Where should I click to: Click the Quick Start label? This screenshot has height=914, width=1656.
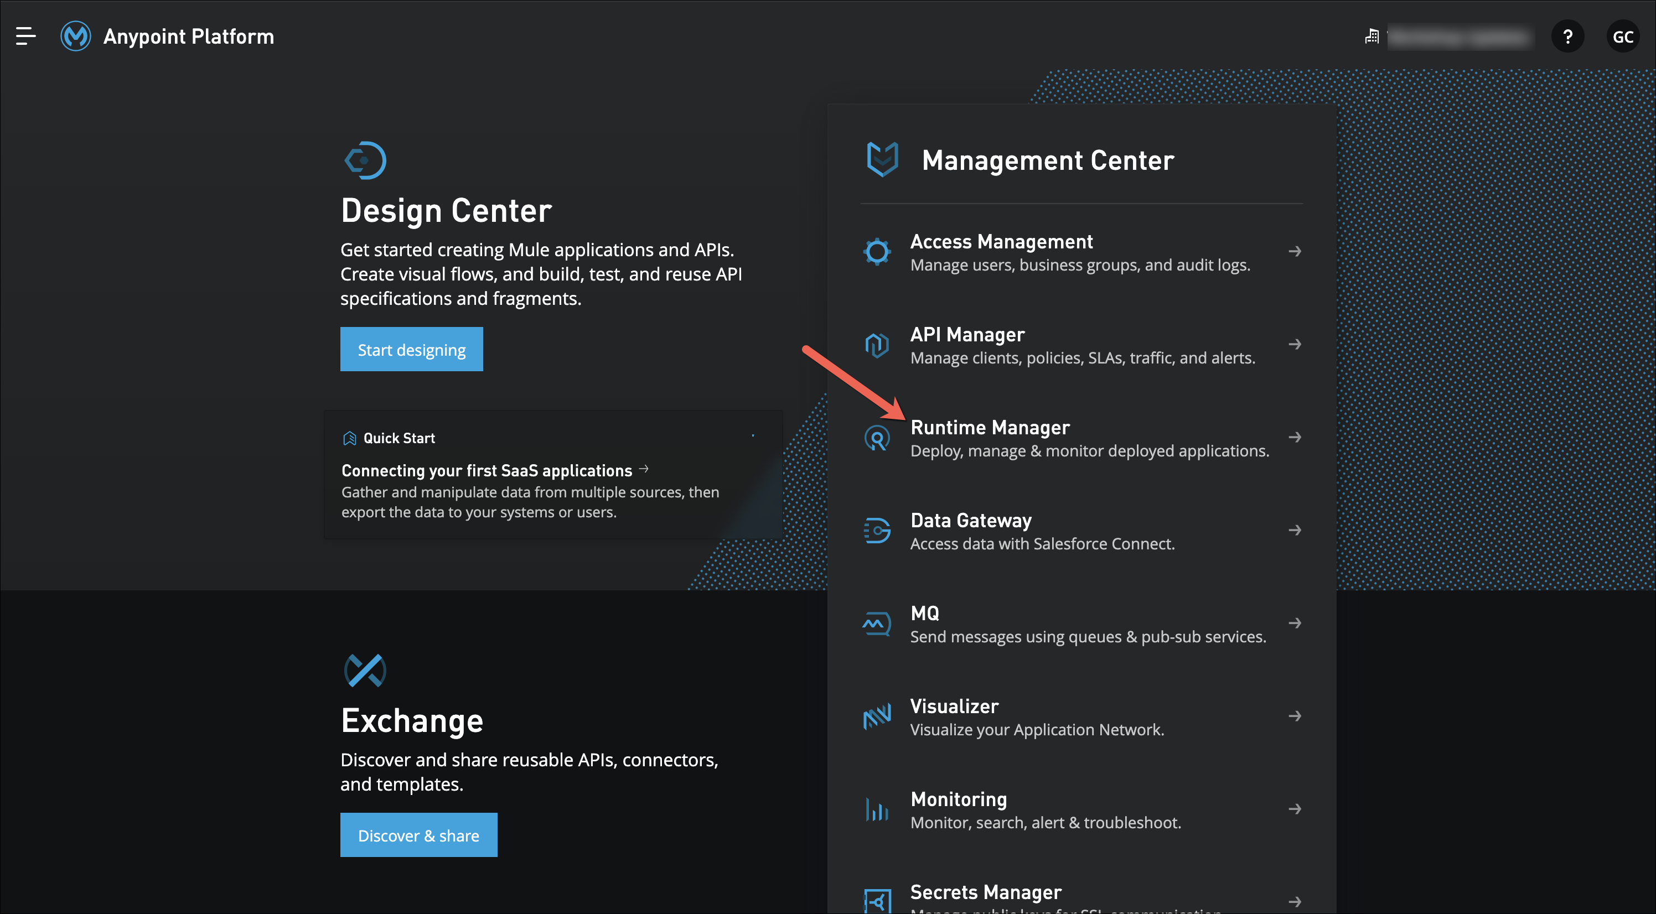[x=399, y=438]
